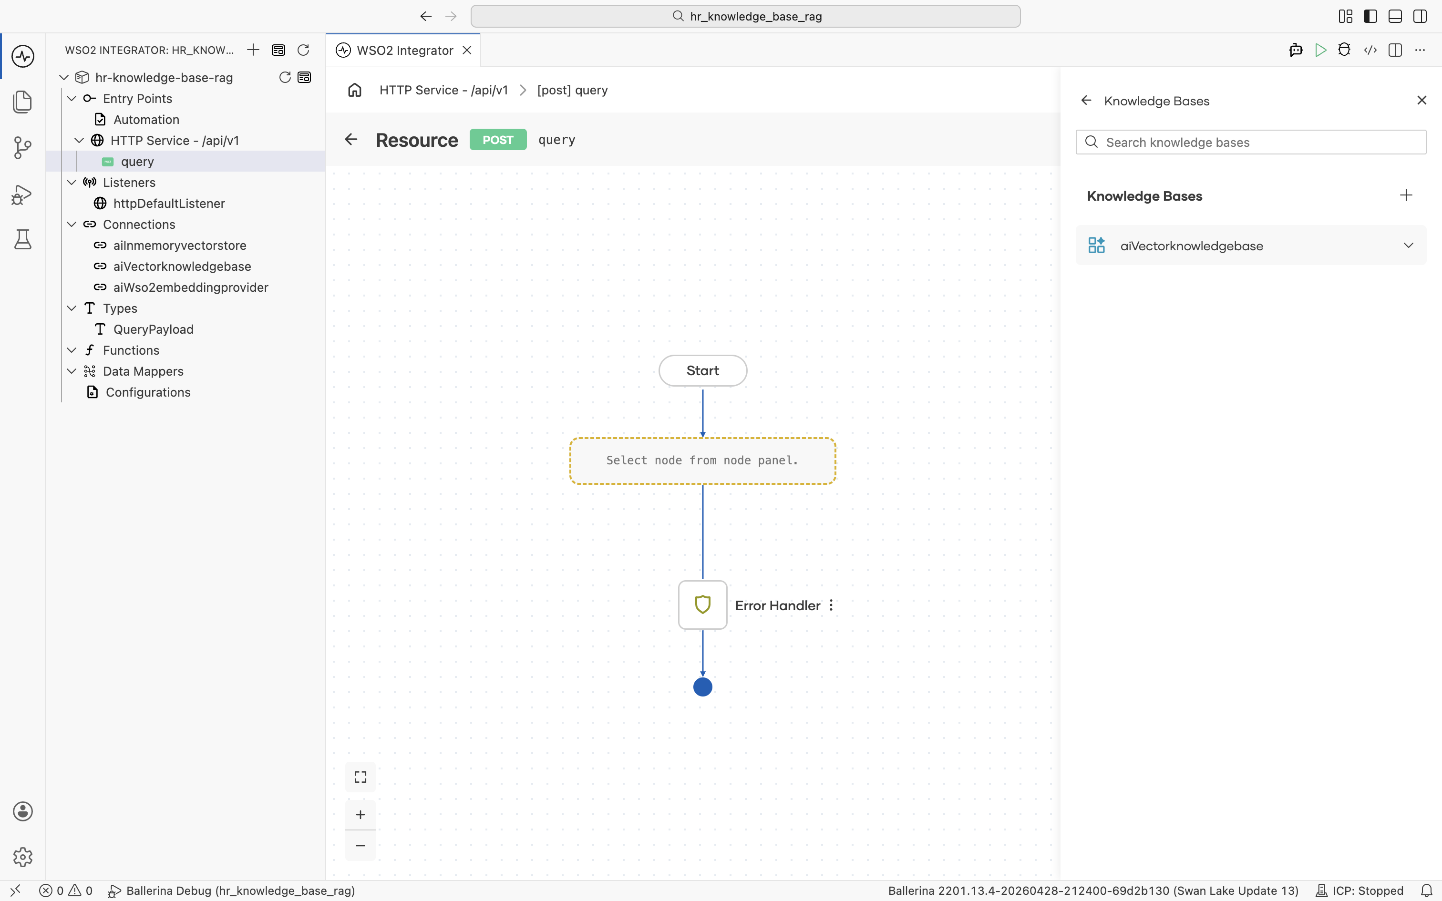Click HTTP Service - /api/v1 breadcrumb
Image resolution: width=1442 pixels, height=901 pixels.
tap(443, 90)
